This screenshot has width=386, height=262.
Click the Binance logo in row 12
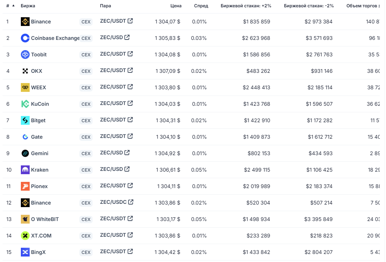coord(25,203)
